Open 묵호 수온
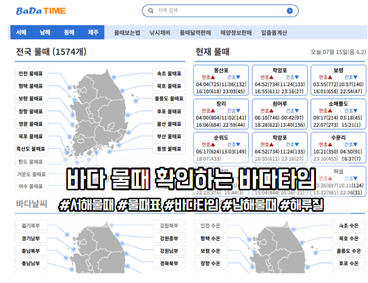This screenshot has height=283, width=368. click(349, 238)
